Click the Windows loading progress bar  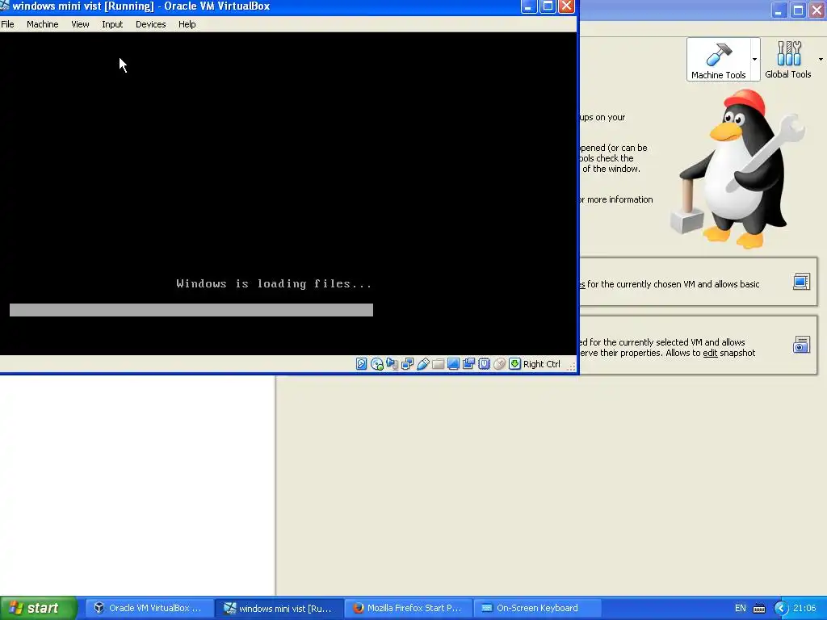point(191,310)
